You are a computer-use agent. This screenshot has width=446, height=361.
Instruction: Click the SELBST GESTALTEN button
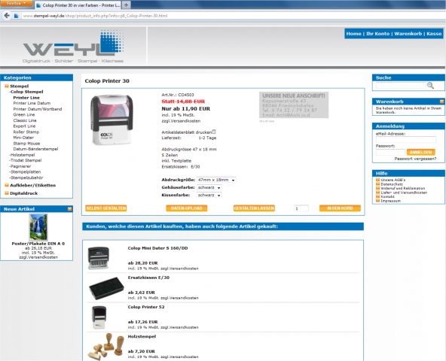click(x=106, y=208)
